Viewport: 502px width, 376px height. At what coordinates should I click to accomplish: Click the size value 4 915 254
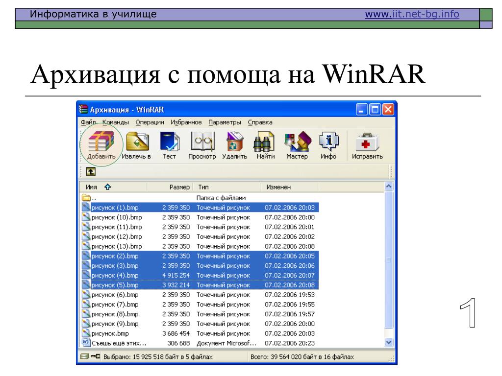176,275
